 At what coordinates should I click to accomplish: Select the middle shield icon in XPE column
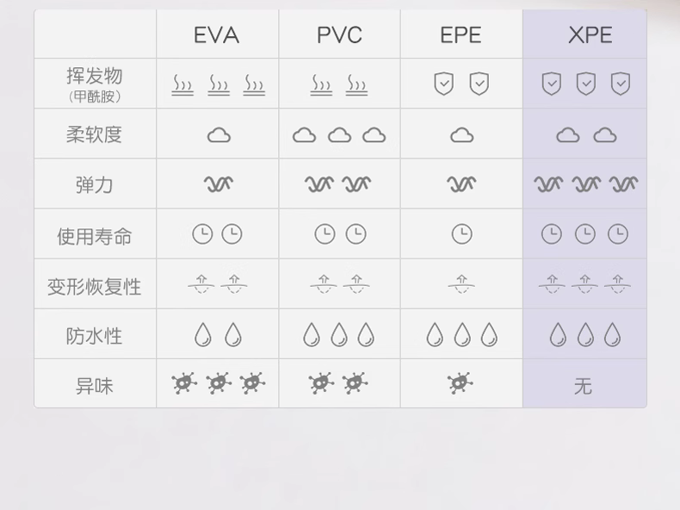click(x=585, y=84)
